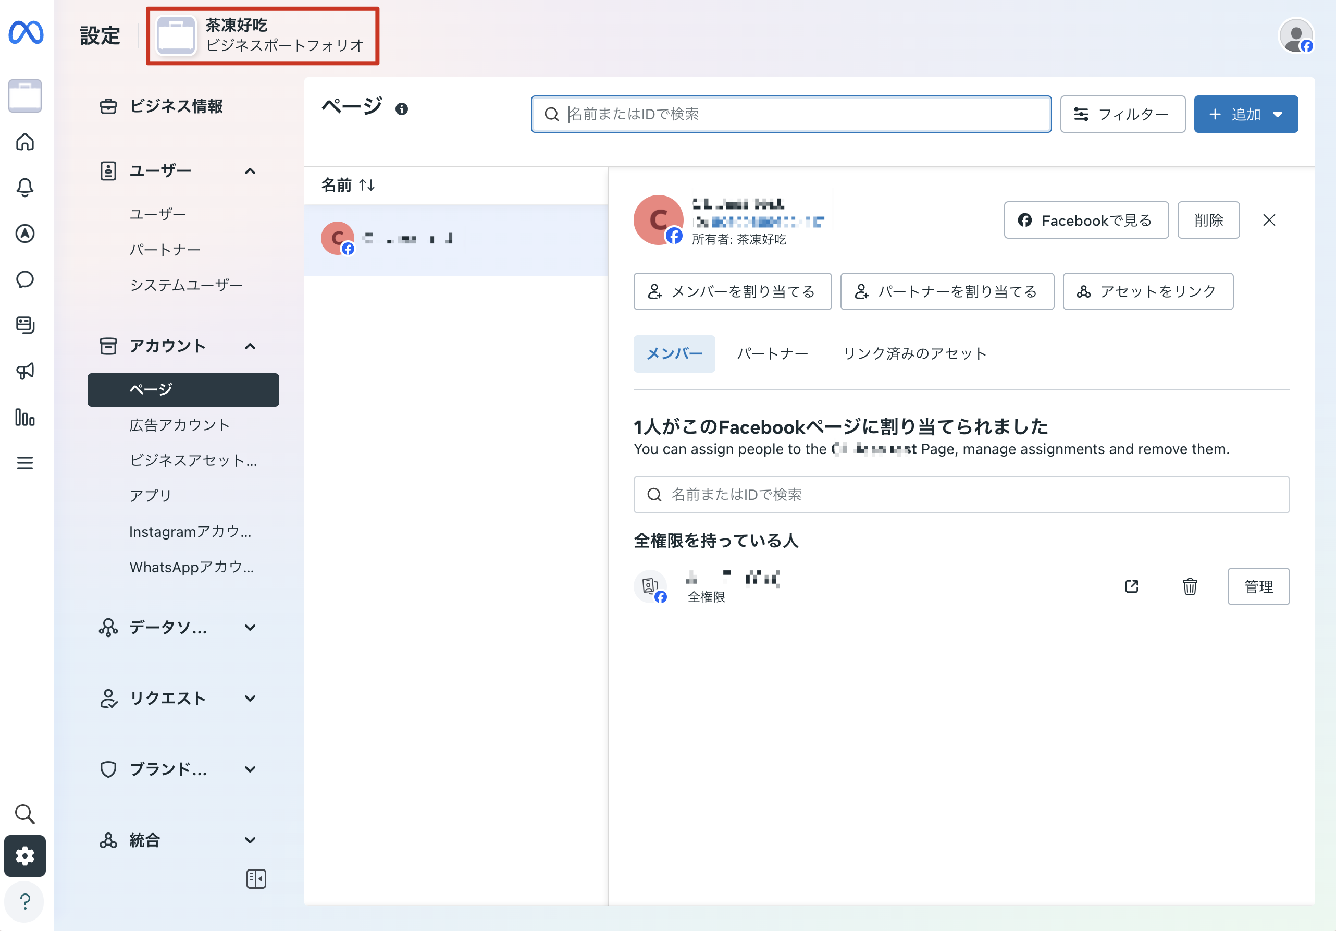1336x931 pixels.
Task: Go to Home icon in left rail
Action: click(x=25, y=141)
